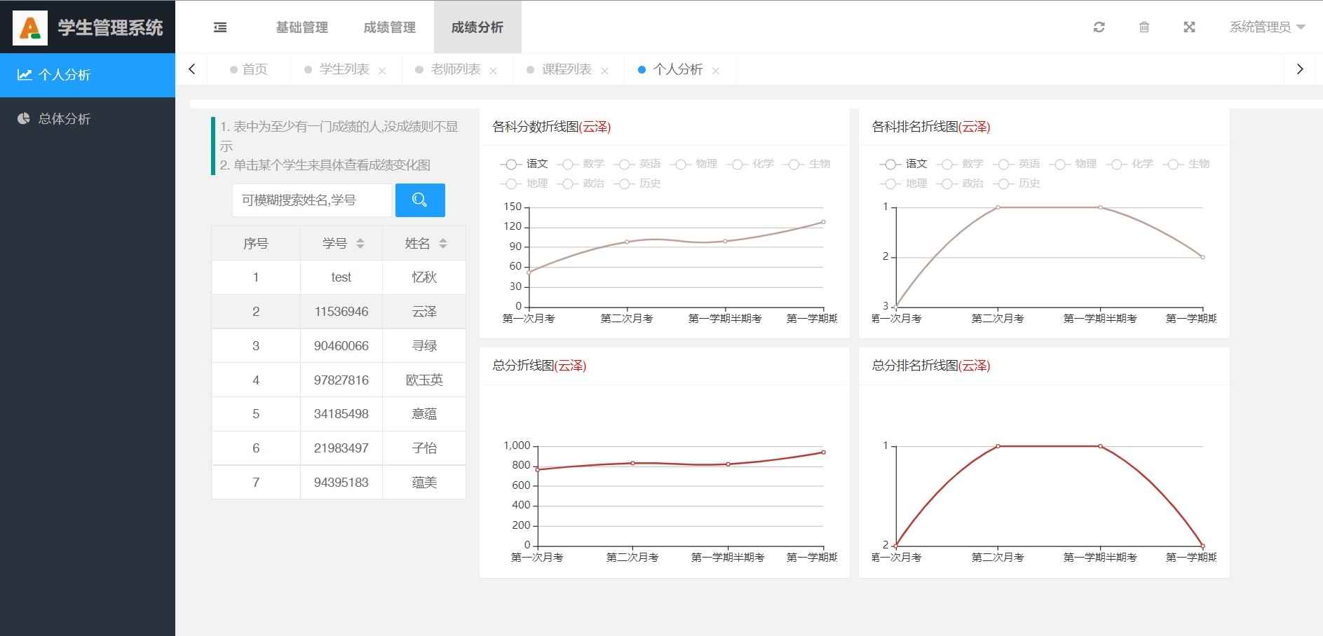Open the 成绩管理 top menu
Image resolution: width=1323 pixels, height=636 pixels.
[x=389, y=27]
